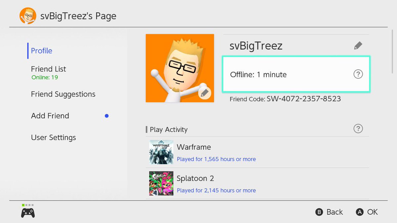Click the pencil badge on the profile picture
The image size is (397, 223).
205,93
